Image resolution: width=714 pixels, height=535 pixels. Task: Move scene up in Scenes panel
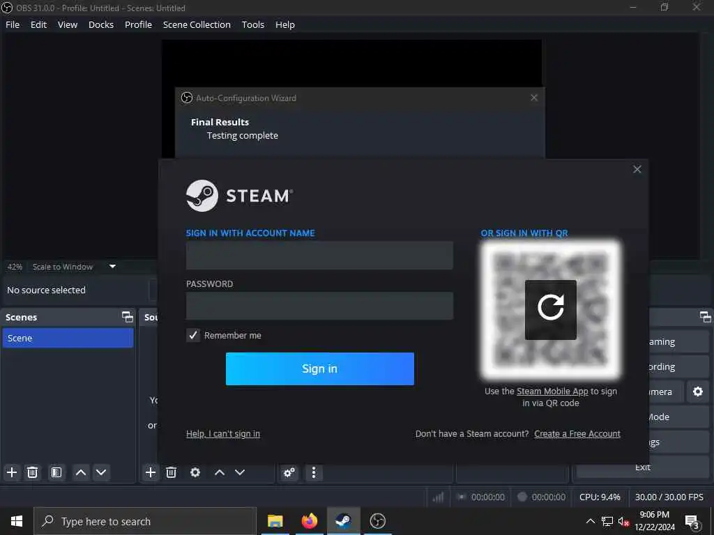[x=81, y=472]
